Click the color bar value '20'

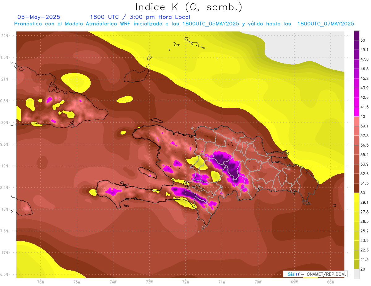point(363,269)
